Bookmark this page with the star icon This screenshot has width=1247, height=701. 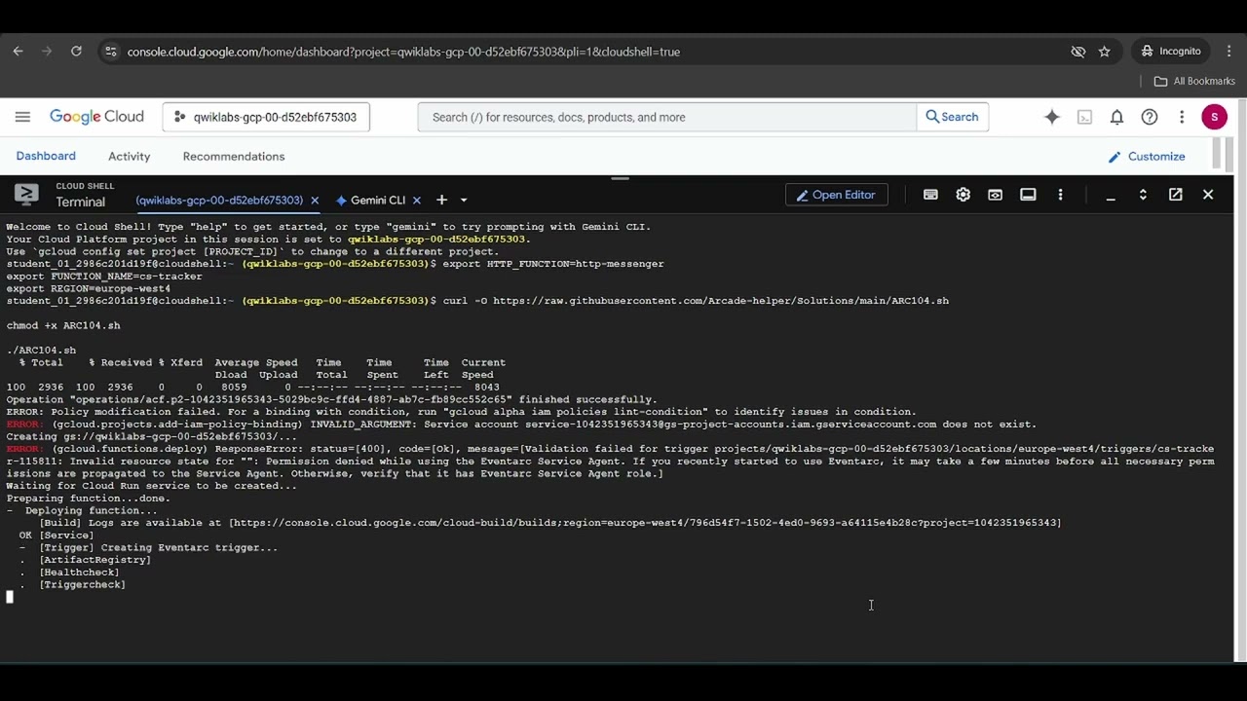coord(1105,52)
